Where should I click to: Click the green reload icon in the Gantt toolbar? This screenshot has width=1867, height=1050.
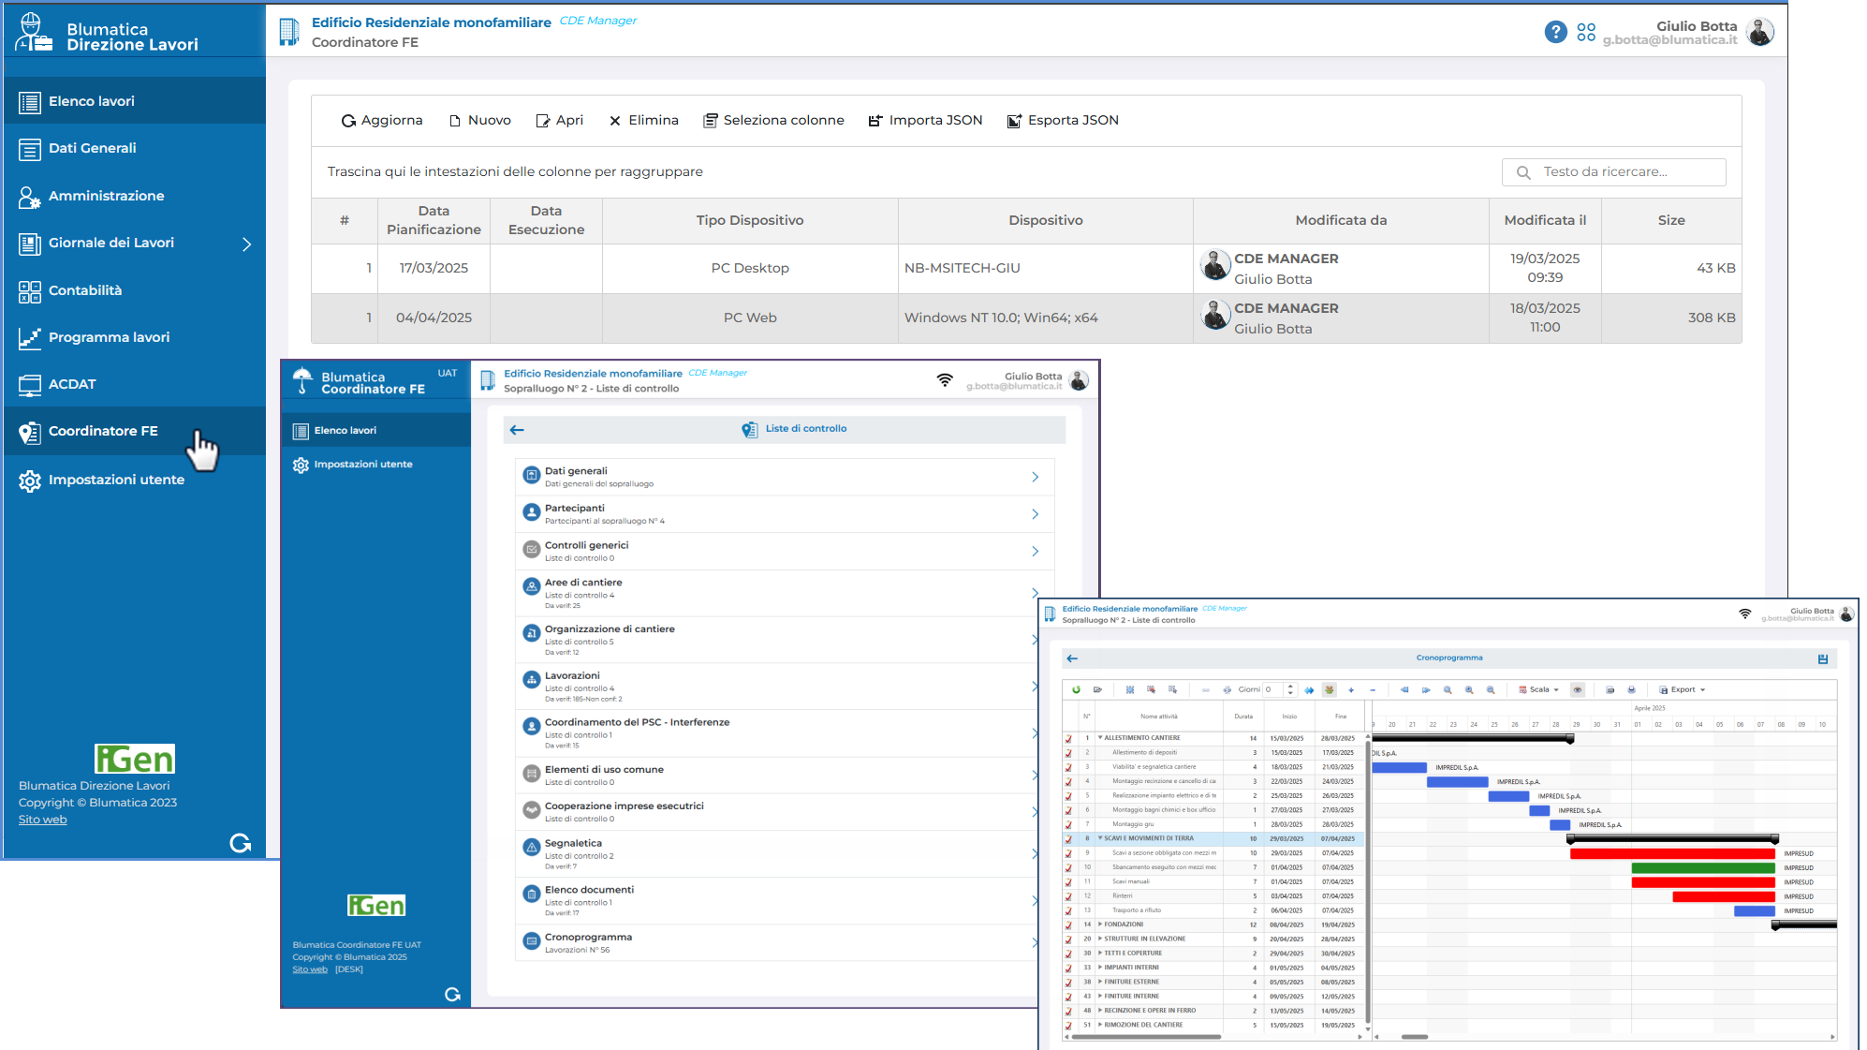point(1077,690)
